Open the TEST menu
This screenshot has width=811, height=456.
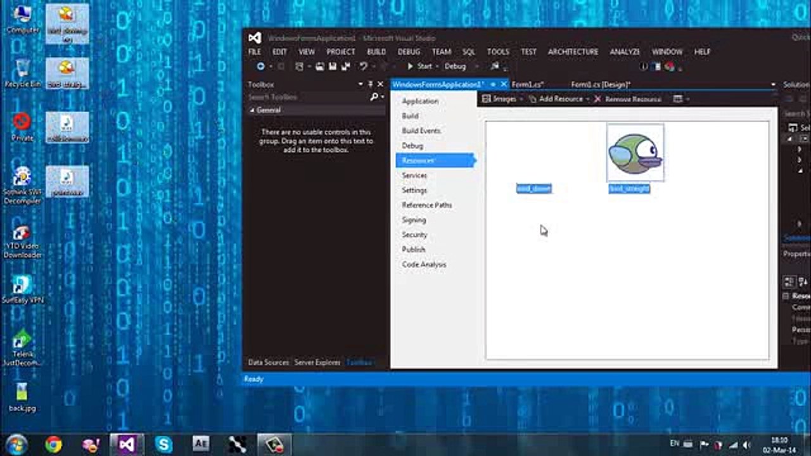click(528, 52)
